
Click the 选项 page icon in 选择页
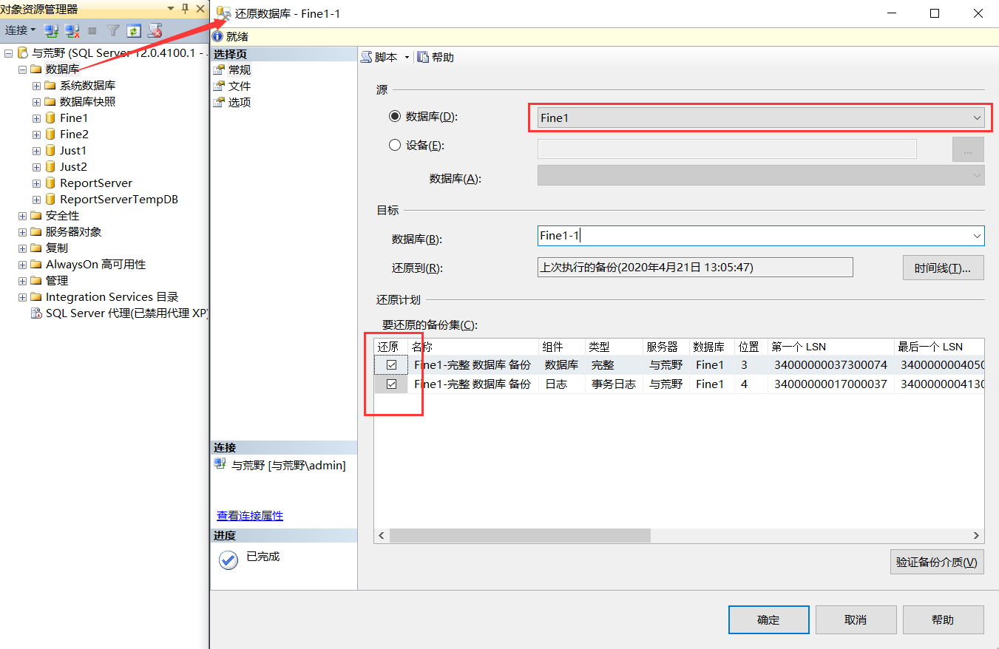(219, 102)
